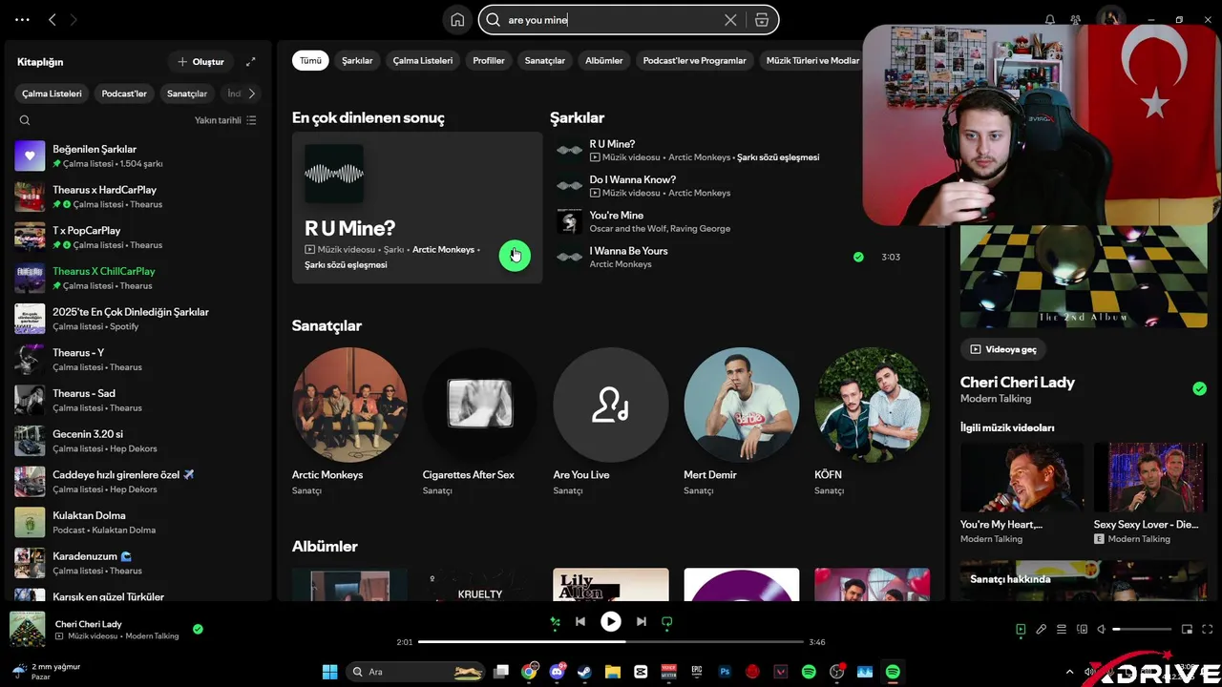
Task: Open the Browse icon in the search bar
Action: tap(761, 20)
